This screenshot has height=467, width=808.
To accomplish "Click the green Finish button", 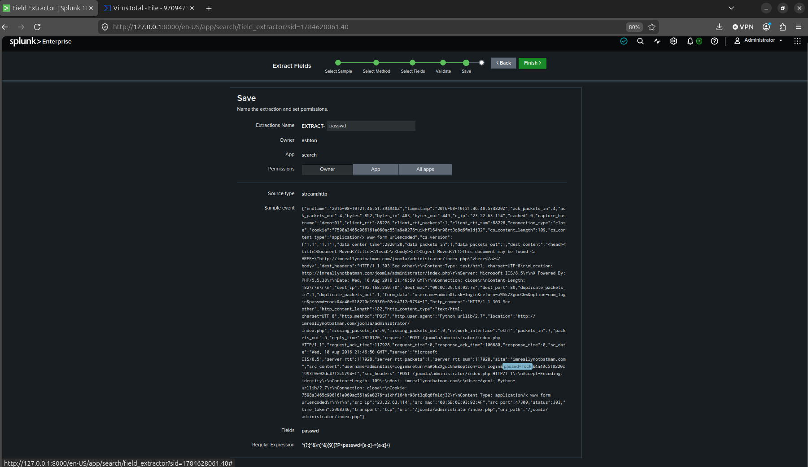I will click(533, 63).
